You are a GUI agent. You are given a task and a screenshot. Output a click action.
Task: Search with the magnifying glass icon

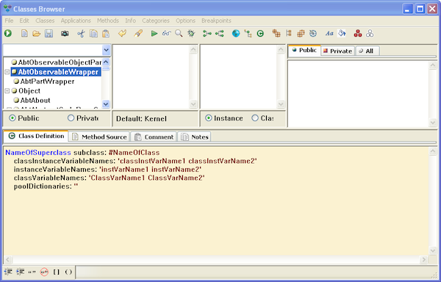pos(179,34)
